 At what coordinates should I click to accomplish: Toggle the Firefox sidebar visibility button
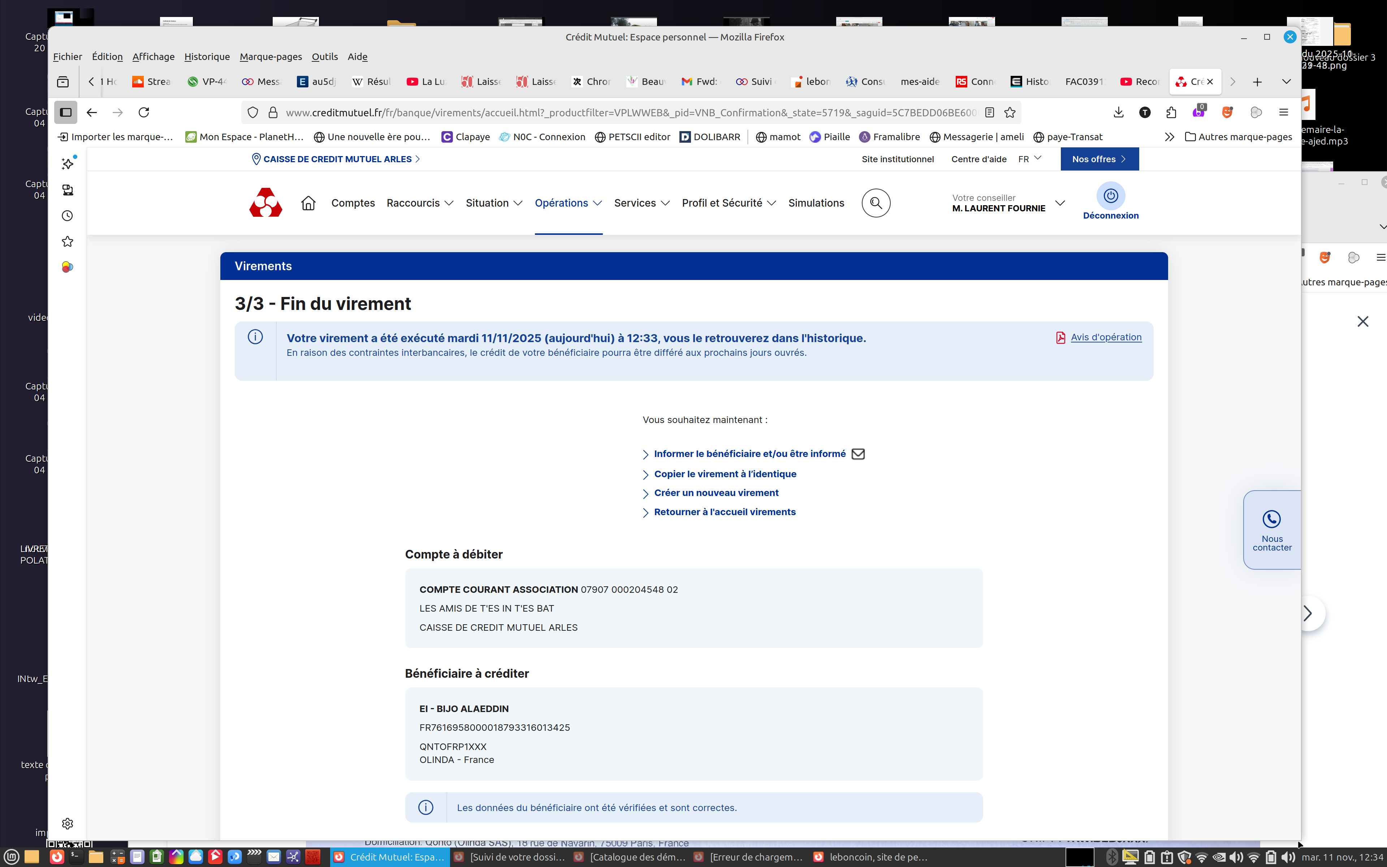coord(66,112)
